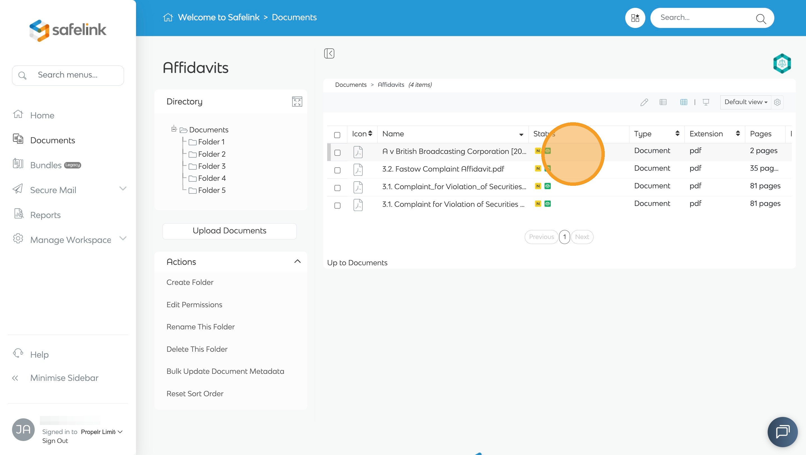Image resolution: width=806 pixels, height=455 pixels.
Task: Tick the select-all checkbox in table header
Action: pyautogui.click(x=337, y=135)
